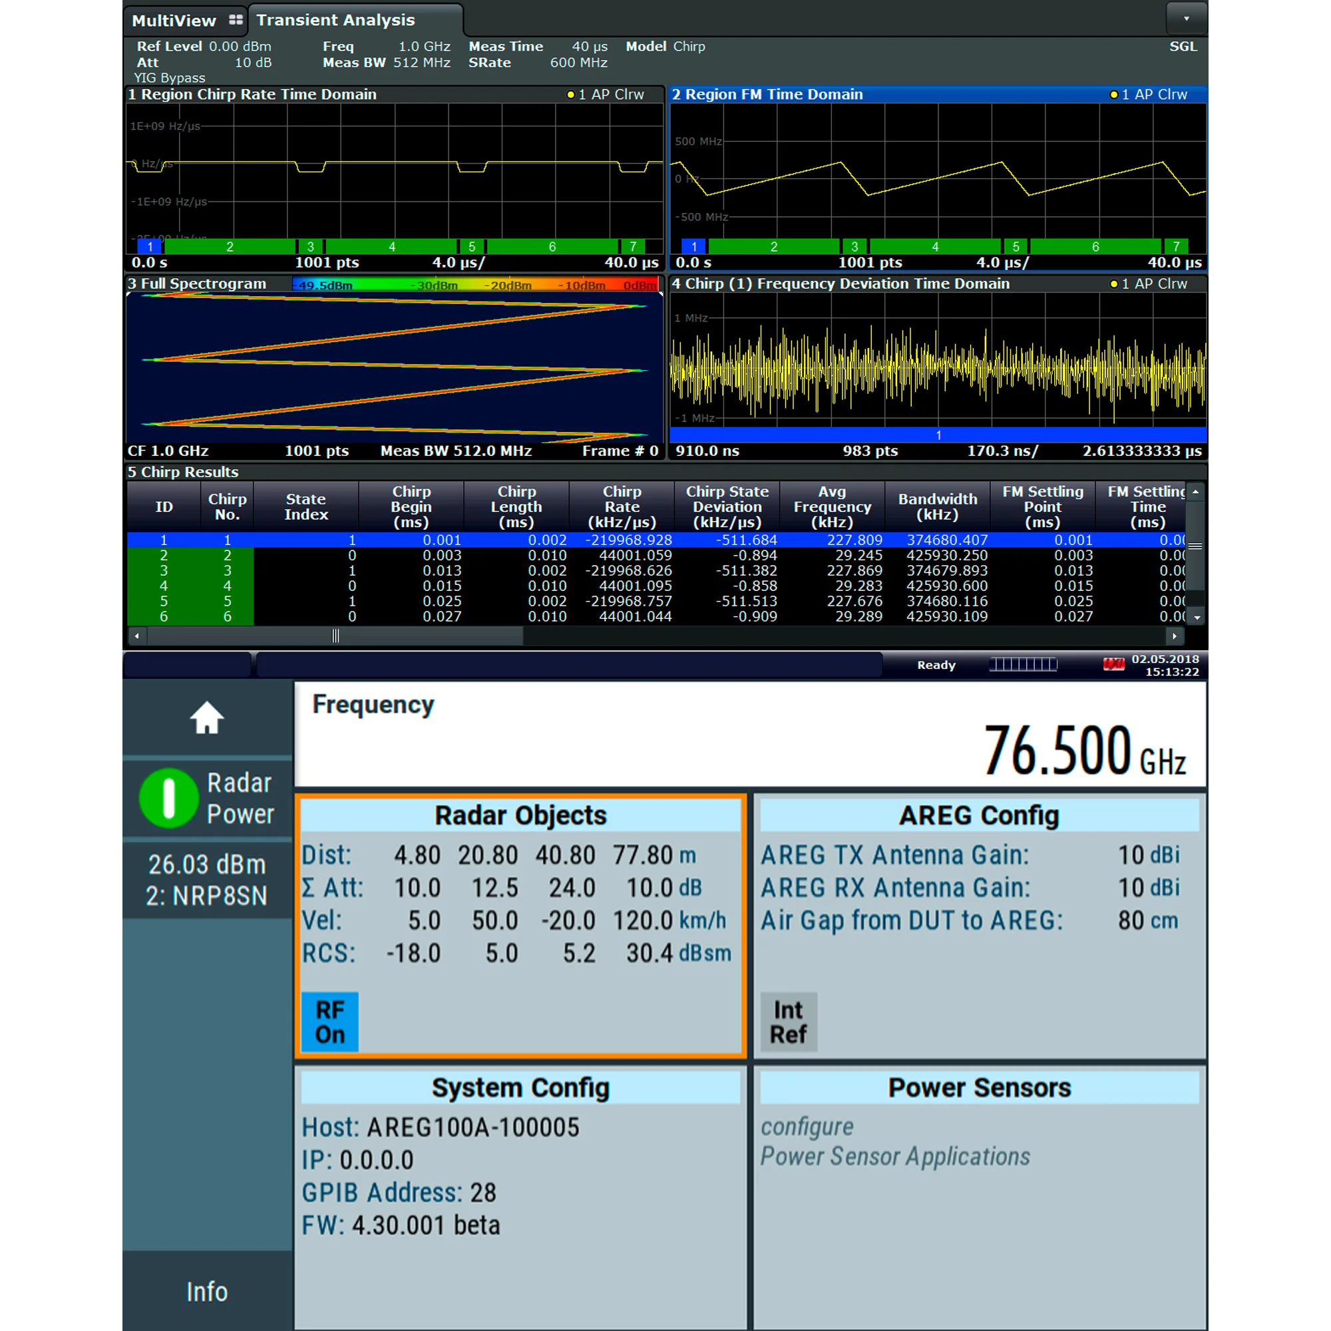Image resolution: width=1331 pixels, height=1331 pixels.
Task: Click the SGL sweep indicator
Action: click(x=1183, y=46)
